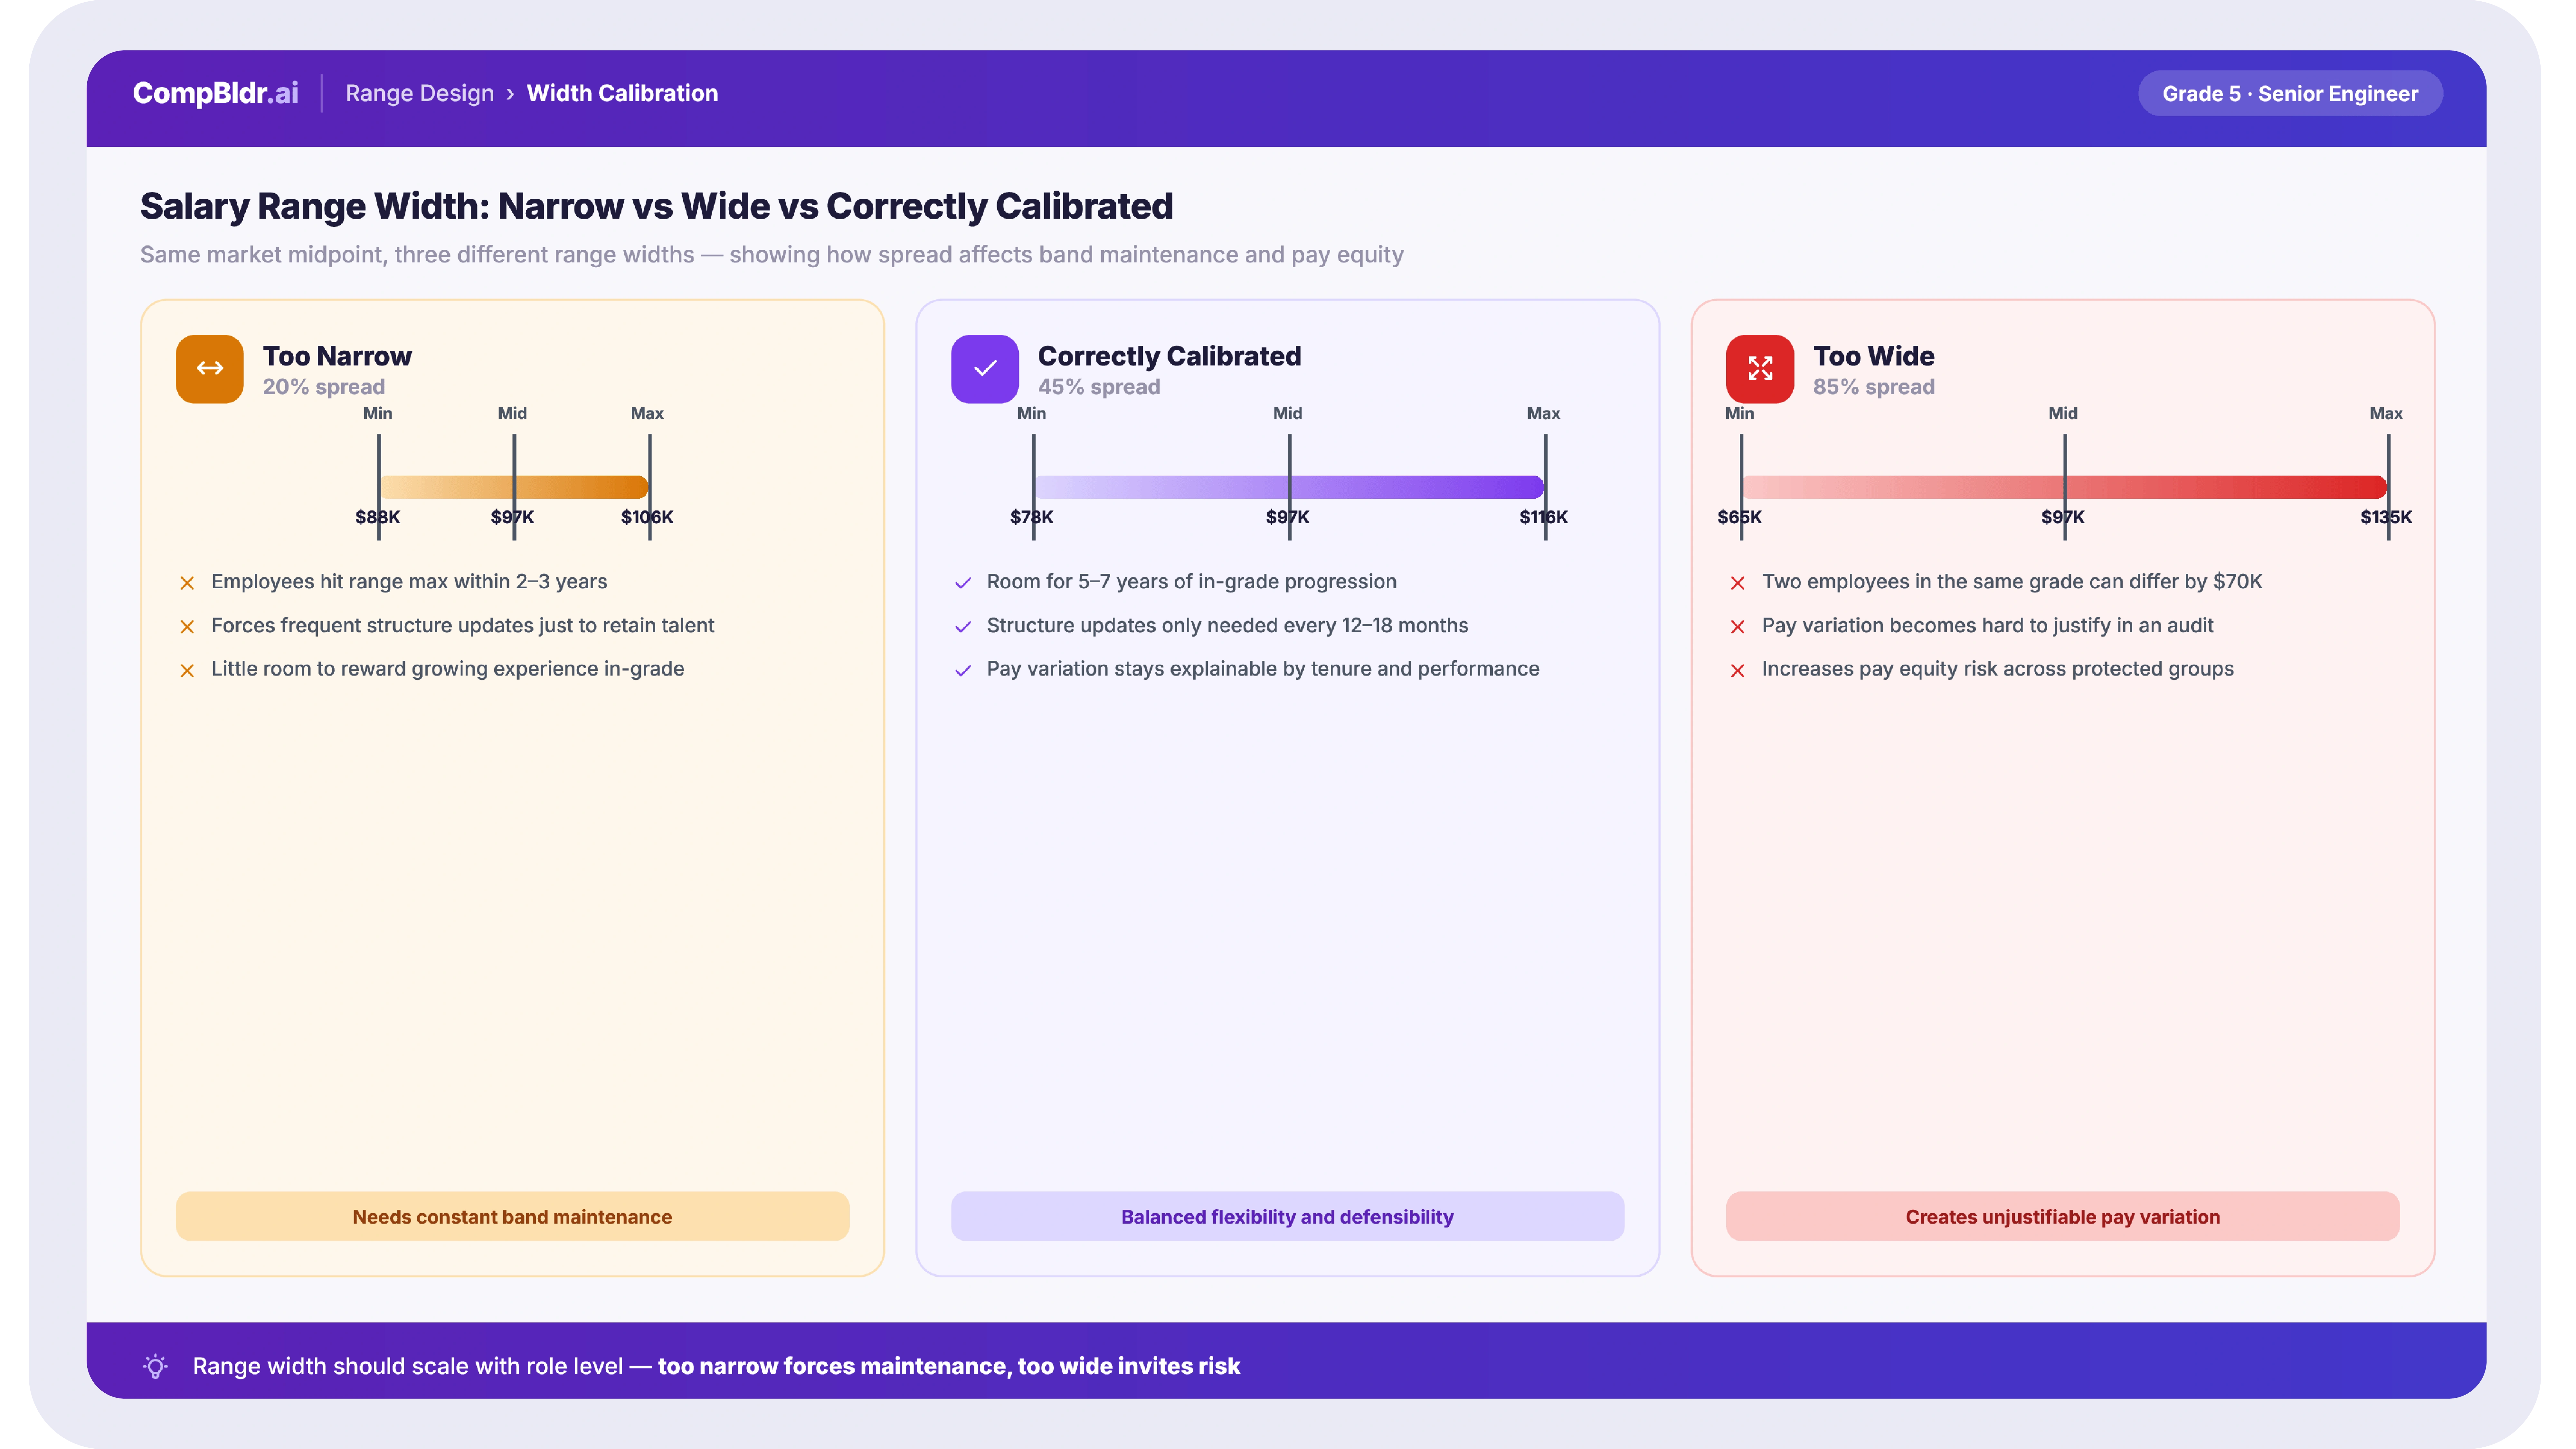Click X icon beside 'Two employees in the same grade'
Image resolution: width=2576 pixels, height=1449 pixels.
tap(1738, 583)
